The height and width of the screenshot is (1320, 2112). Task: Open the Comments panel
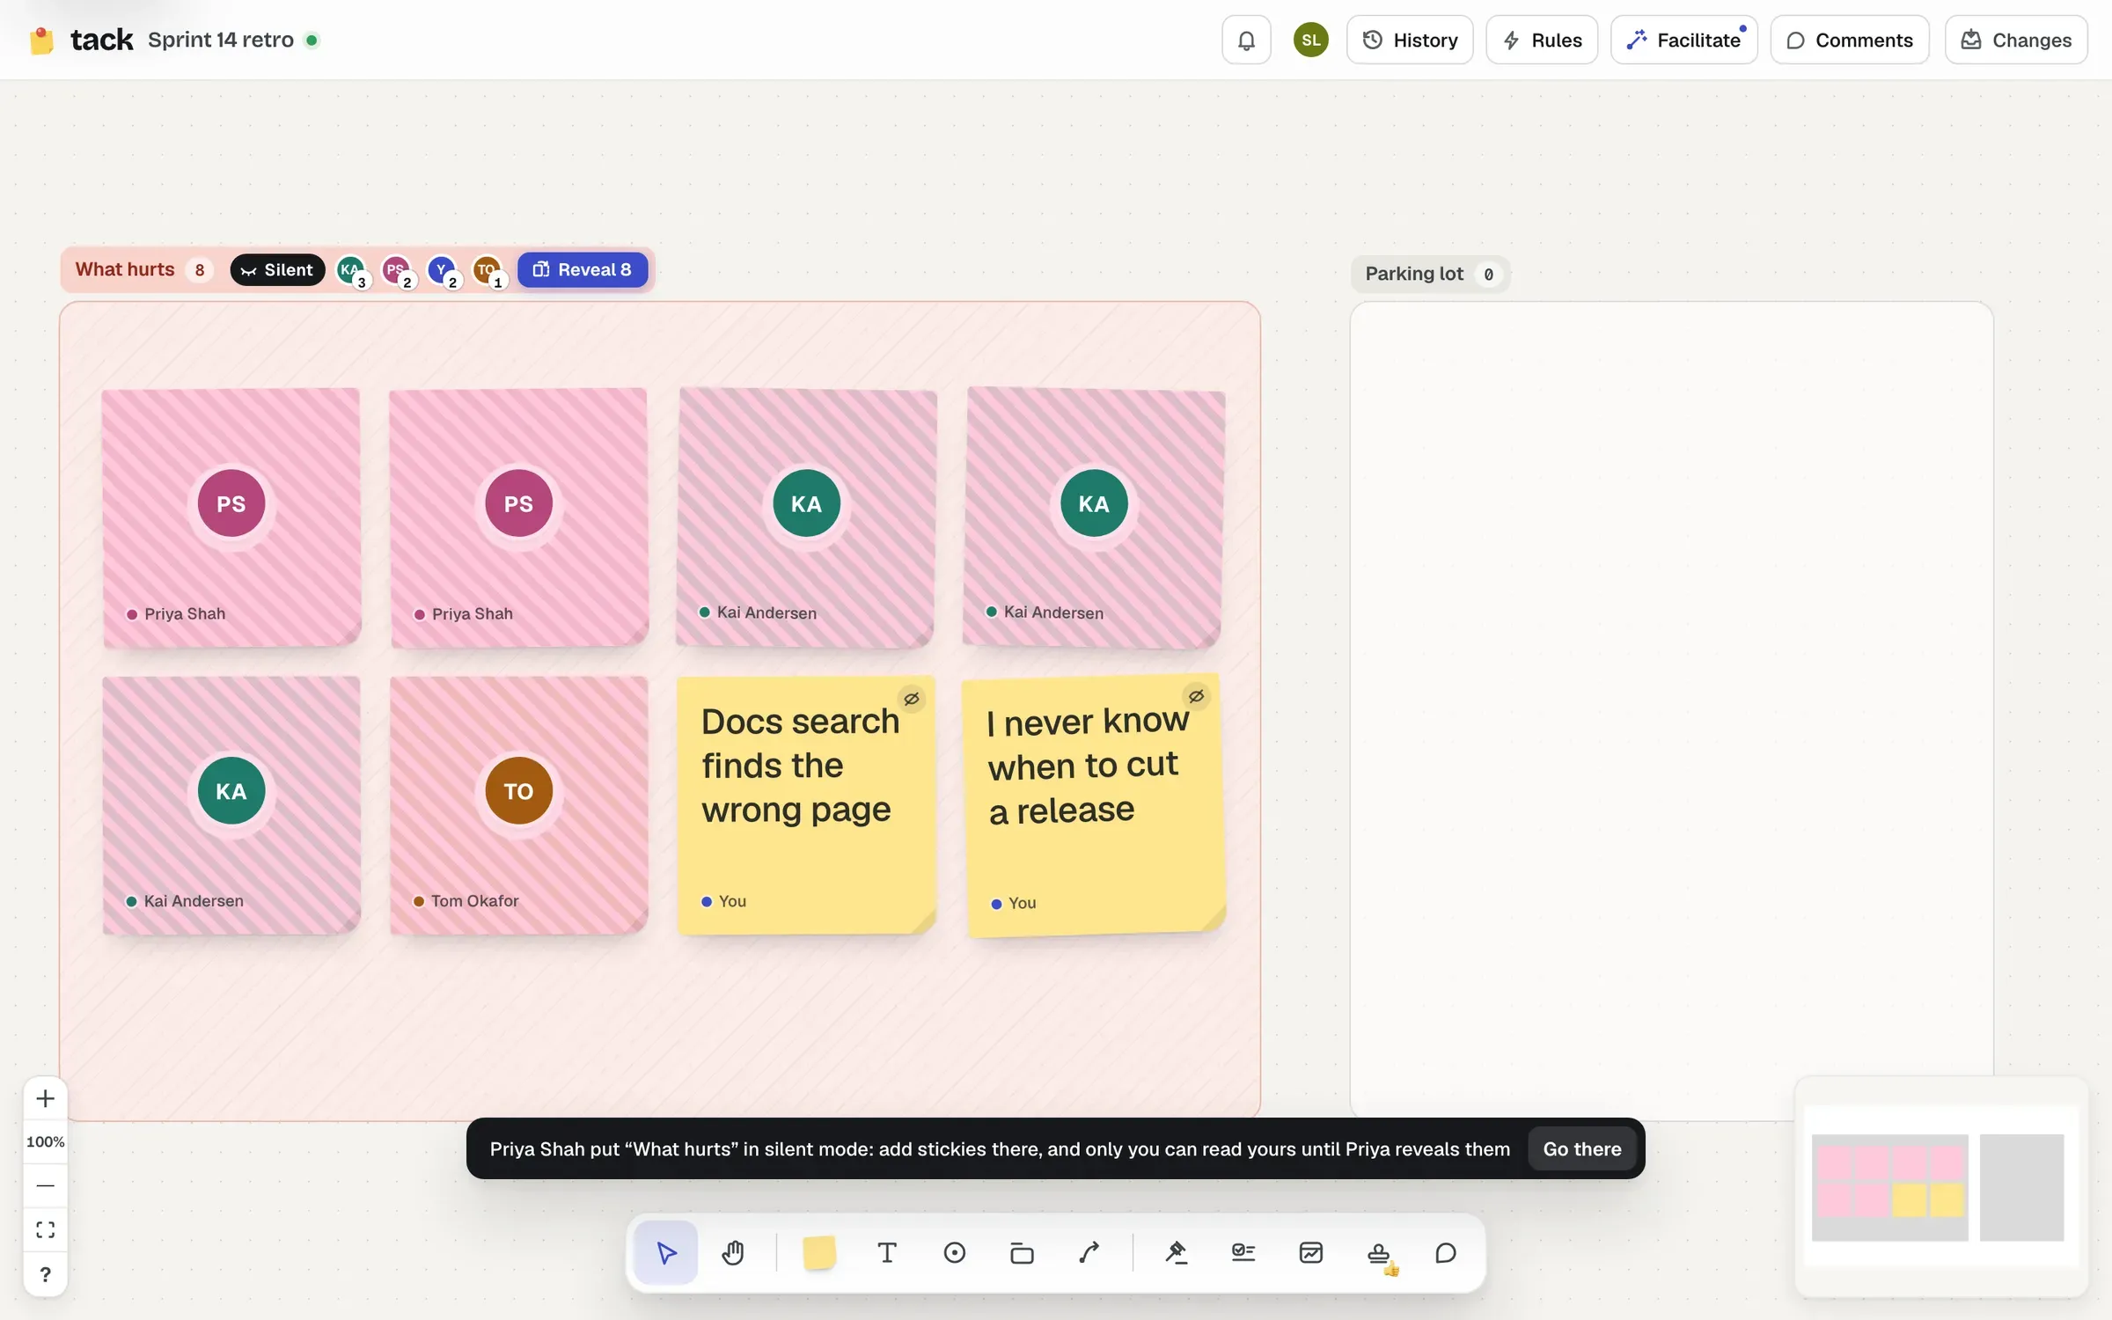(1850, 40)
